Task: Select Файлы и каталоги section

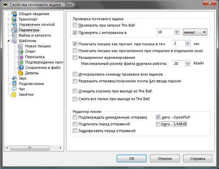Action: click(x=35, y=35)
